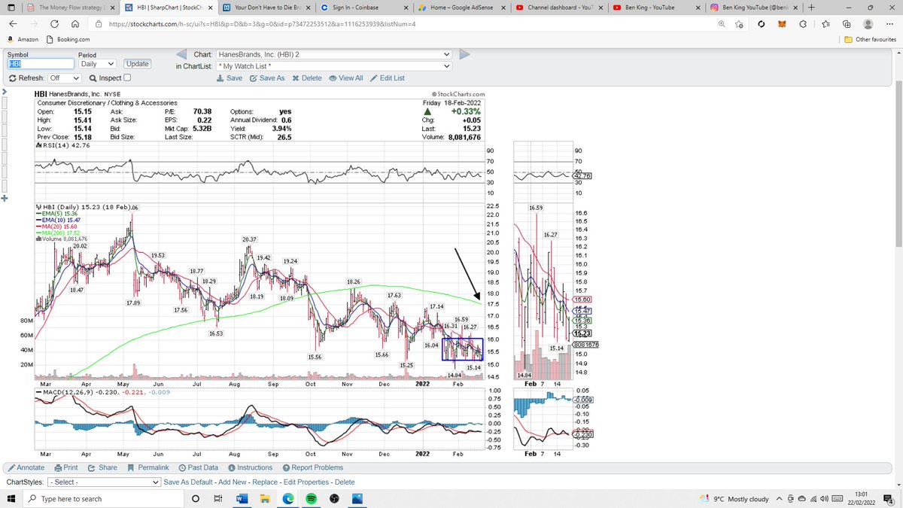This screenshot has width=903, height=508.
Task: Open Other favourites folder
Action: coord(870,39)
